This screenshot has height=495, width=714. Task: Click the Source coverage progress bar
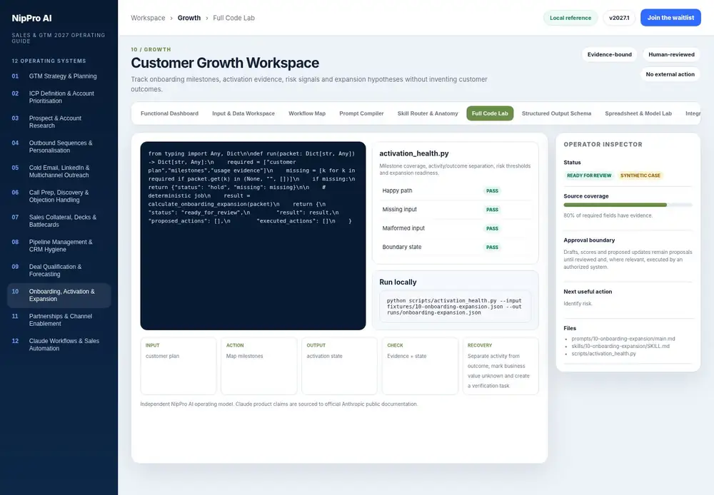point(628,205)
